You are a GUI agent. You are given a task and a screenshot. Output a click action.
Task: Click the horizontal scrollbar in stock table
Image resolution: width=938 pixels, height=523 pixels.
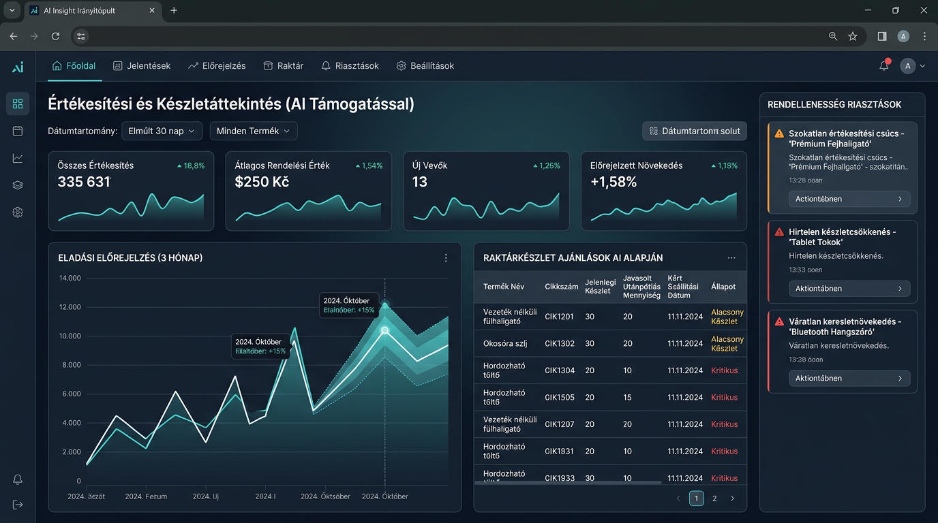[568, 483]
